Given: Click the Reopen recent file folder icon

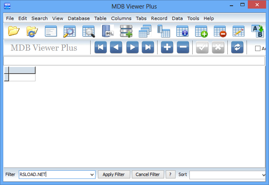Looking at the screenshot, I should 32,31.
